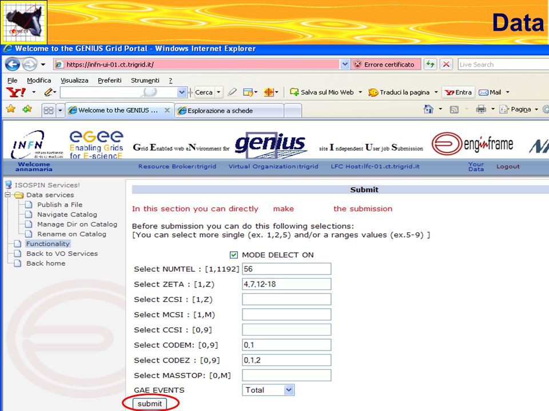Click the Quick Tabs grid icon

click(x=49, y=110)
